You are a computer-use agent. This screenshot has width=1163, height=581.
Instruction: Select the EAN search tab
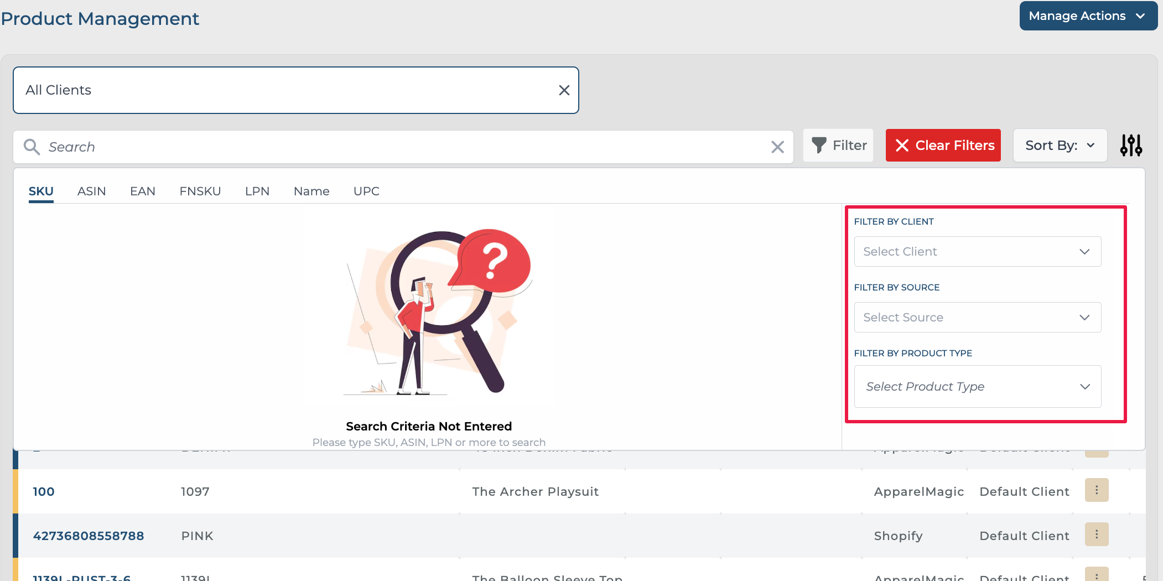(142, 191)
